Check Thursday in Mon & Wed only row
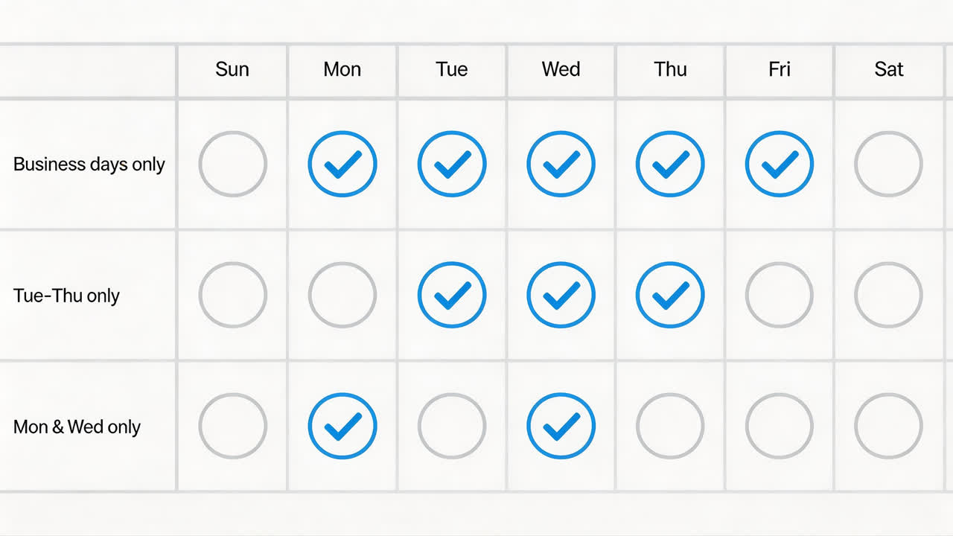The image size is (953, 536). click(x=670, y=426)
